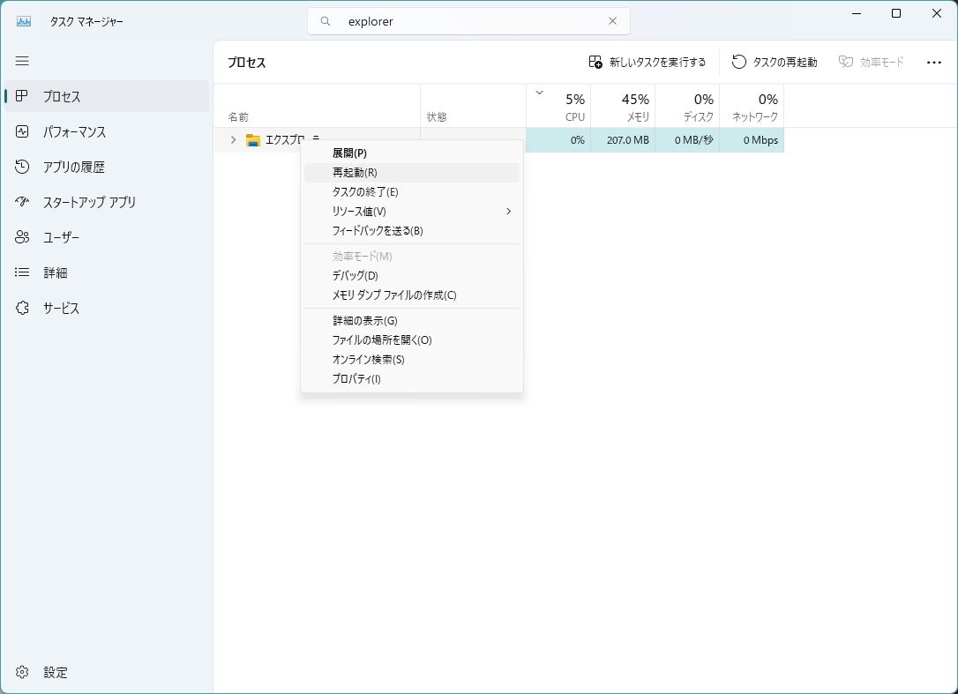Expand the エクスプローラー process tree
This screenshot has height=694, width=958.
[x=232, y=139]
